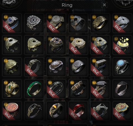The image size is (133, 126).
Task: Choose the silver spiderweb flower ring
Action: [34, 23]
